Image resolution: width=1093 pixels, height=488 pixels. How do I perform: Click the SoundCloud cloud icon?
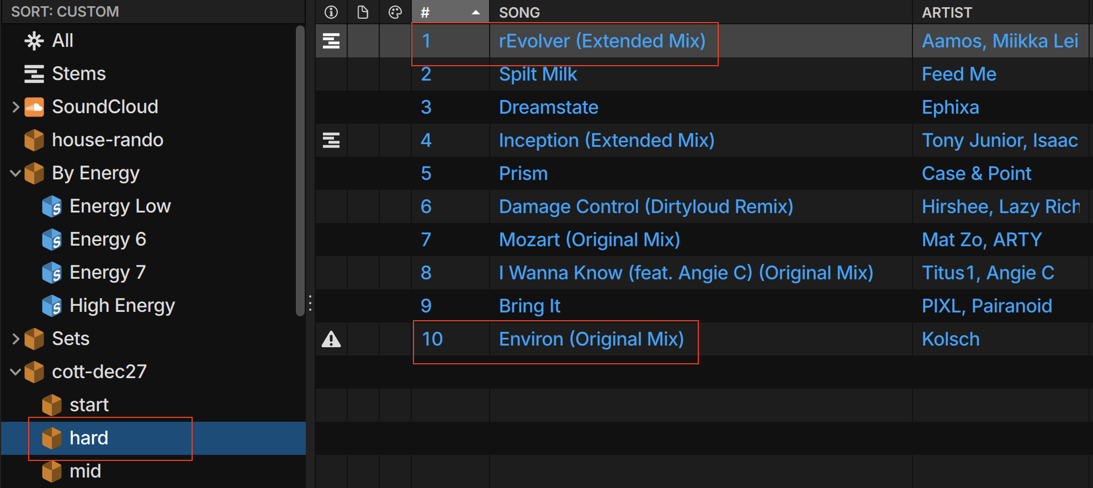[34, 107]
